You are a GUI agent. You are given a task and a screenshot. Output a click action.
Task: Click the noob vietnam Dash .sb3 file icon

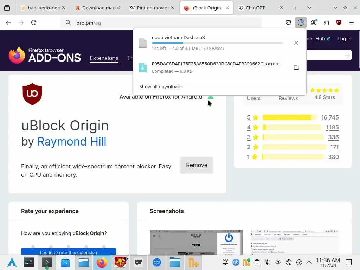(143, 43)
